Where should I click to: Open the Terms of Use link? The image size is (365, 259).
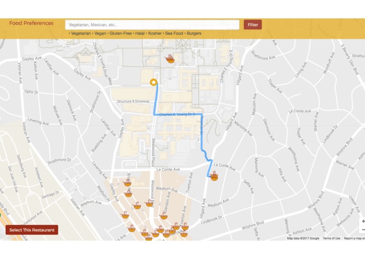click(331, 239)
